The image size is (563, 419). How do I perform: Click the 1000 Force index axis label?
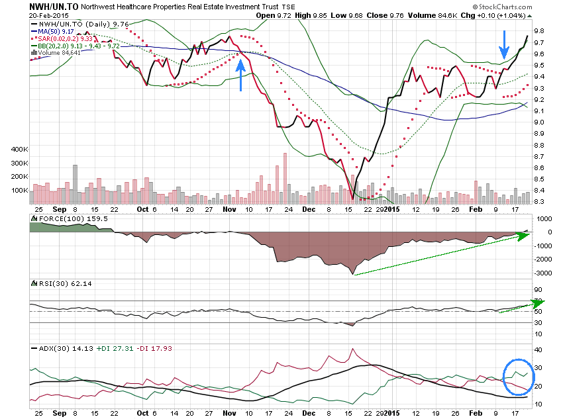point(544,219)
